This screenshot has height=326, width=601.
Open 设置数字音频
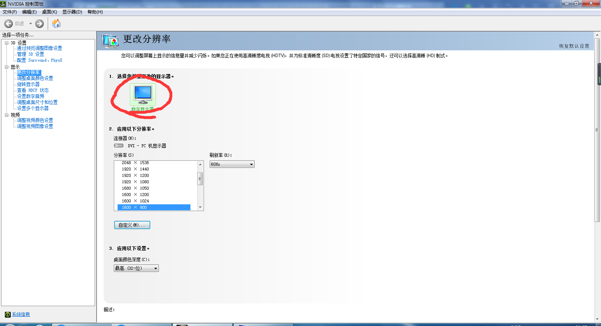coord(30,96)
